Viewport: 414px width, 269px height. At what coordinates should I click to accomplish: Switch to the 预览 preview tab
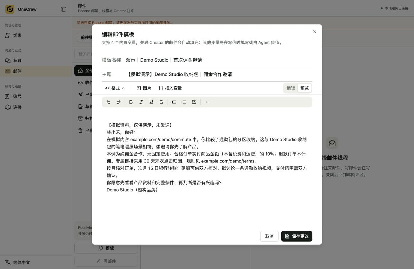(x=304, y=88)
